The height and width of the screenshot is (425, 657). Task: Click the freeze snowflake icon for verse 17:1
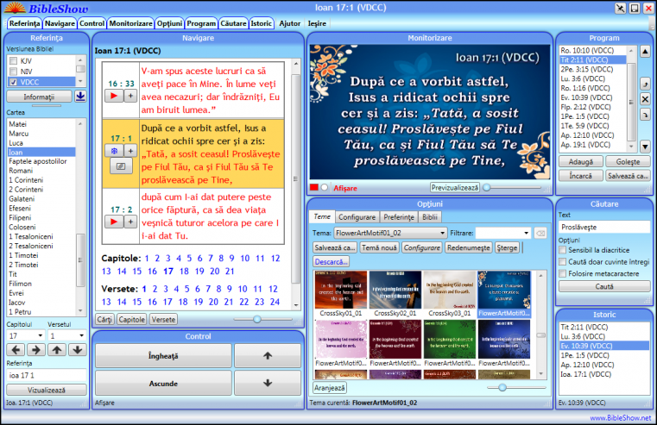(115, 150)
